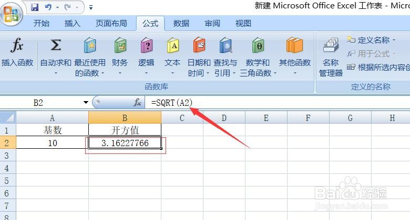The image size is (410, 220).
Task: Click 根据所选内容创建 button
Action: (x=378, y=67)
